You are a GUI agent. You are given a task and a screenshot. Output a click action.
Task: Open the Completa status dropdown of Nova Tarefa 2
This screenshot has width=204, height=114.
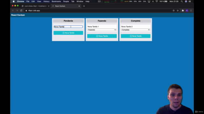[135, 30]
